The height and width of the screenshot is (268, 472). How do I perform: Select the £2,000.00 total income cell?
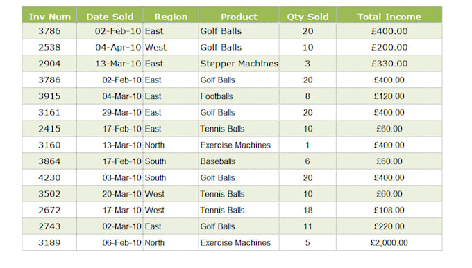click(x=389, y=242)
